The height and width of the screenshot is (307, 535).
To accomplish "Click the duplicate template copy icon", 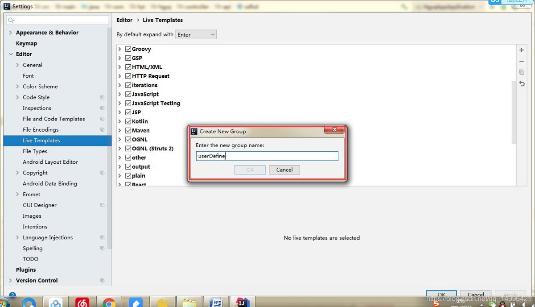I will pyautogui.click(x=522, y=72).
